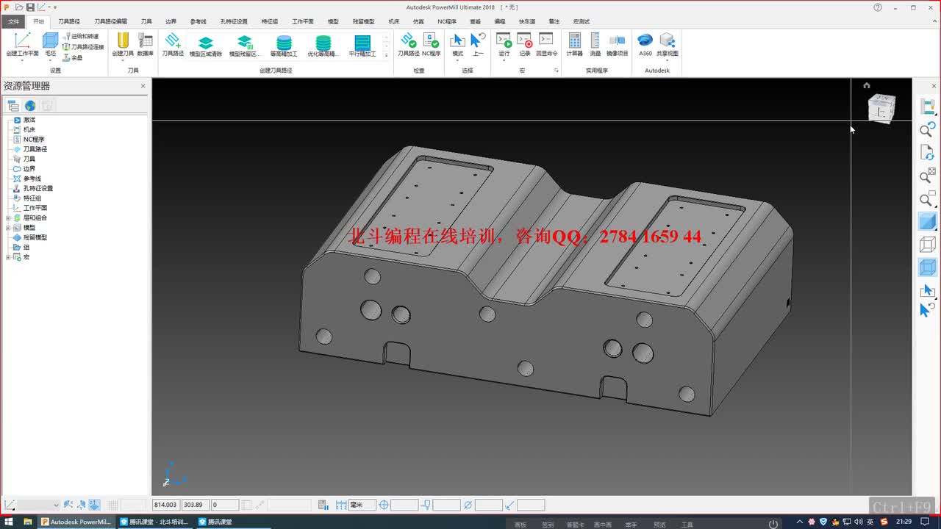Click the 测量 measure icon

(595, 41)
